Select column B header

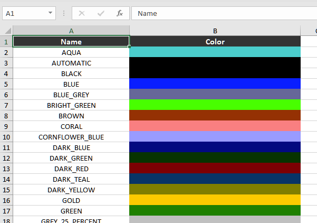tap(215, 31)
